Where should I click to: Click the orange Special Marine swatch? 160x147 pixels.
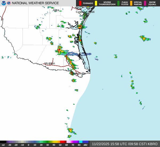[131, 3]
